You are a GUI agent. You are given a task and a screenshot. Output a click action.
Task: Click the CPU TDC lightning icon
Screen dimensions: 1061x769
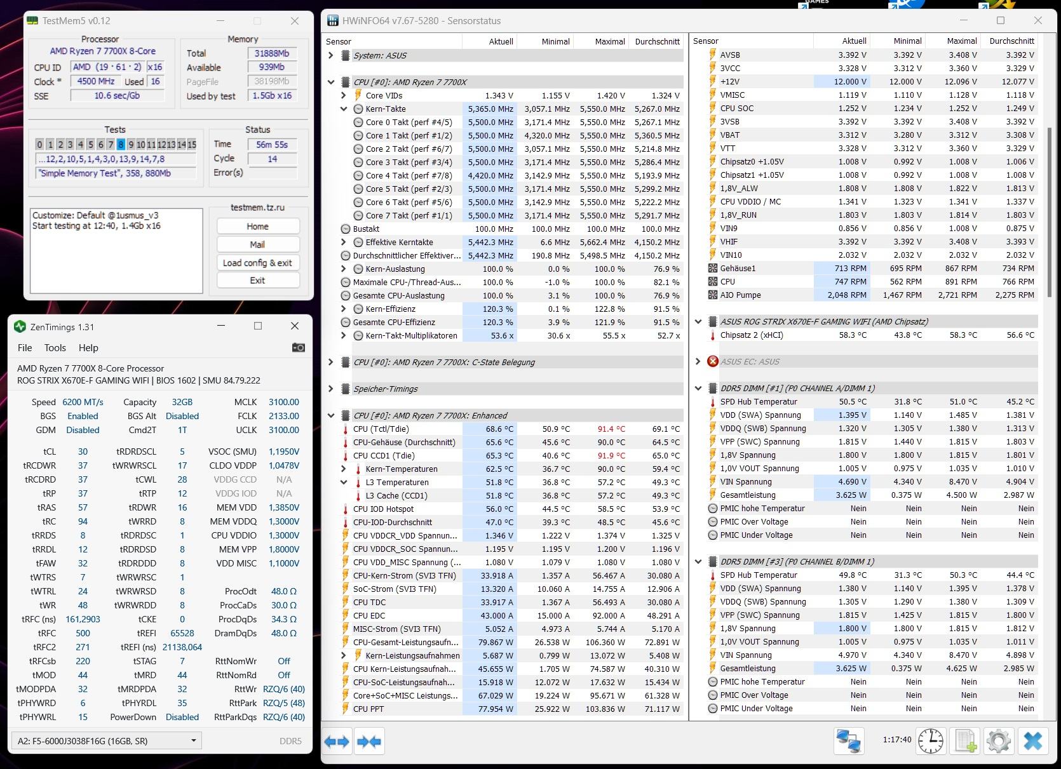tap(346, 602)
